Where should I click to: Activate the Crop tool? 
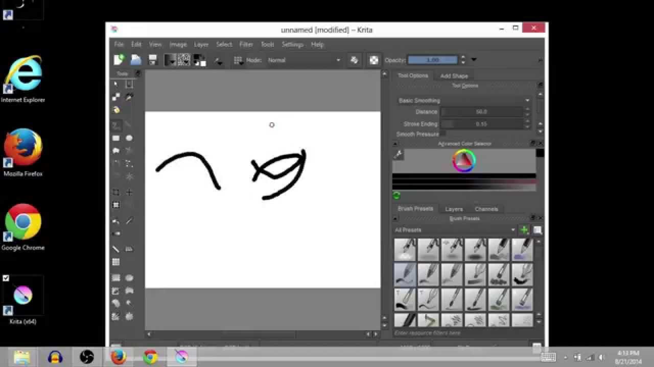click(x=116, y=192)
